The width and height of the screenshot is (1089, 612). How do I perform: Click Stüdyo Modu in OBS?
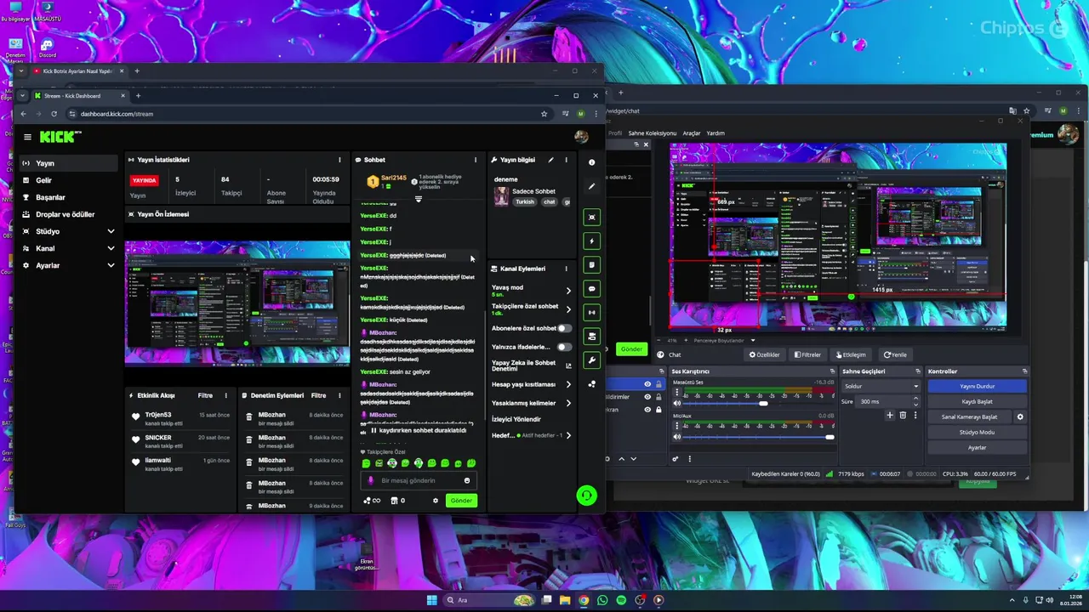[x=977, y=432]
